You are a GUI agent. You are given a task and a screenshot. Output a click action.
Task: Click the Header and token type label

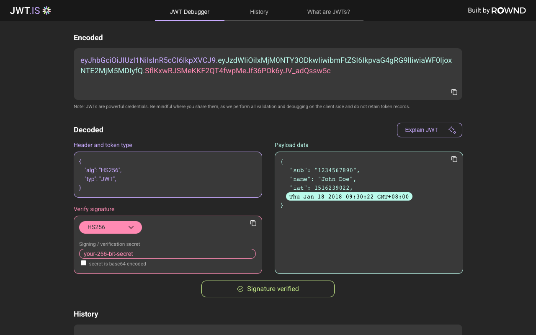click(103, 145)
